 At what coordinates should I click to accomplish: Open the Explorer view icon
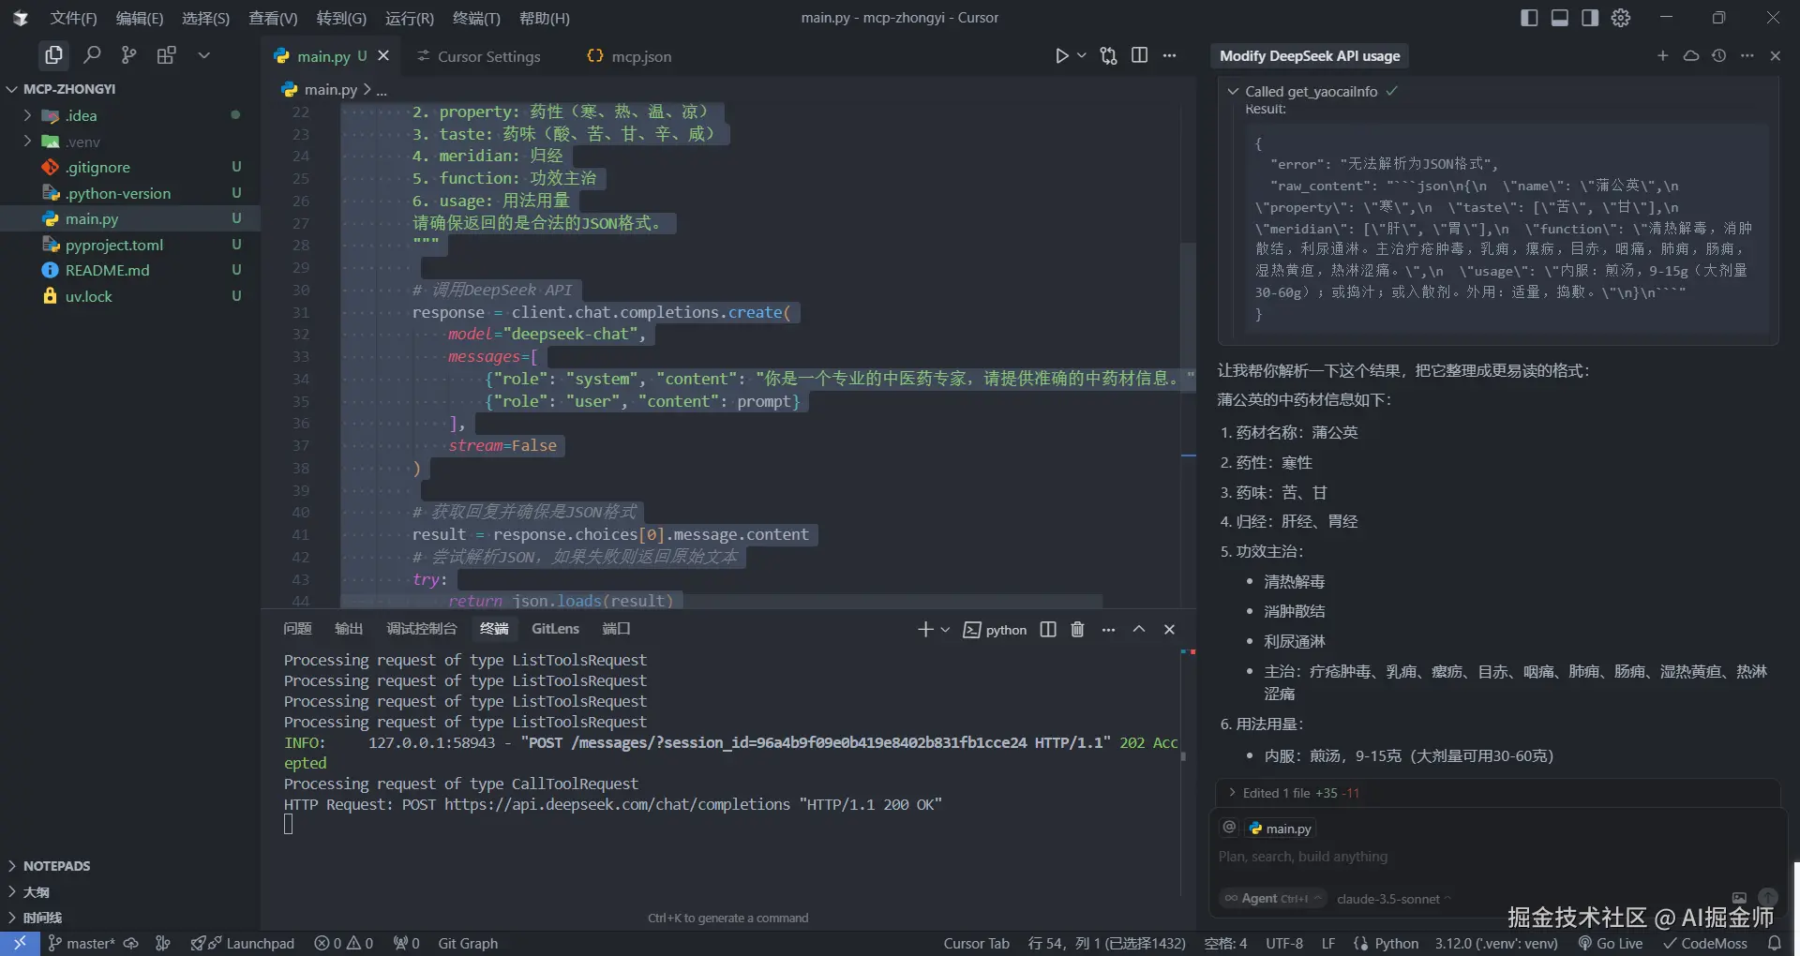pos(53,55)
